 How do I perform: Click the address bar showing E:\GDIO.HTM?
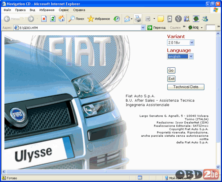tap(77, 28)
